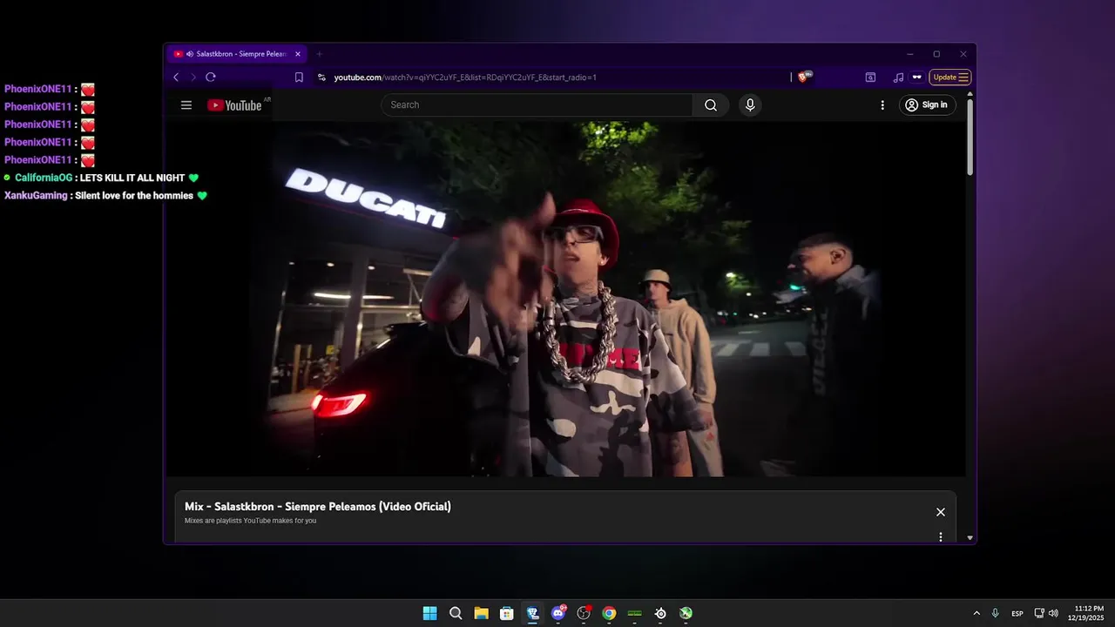The height and width of the screenshot is (627, 1115).
Task: Go to the YouTube home logo
Action: pyautogui.click(x=234, y=105)
